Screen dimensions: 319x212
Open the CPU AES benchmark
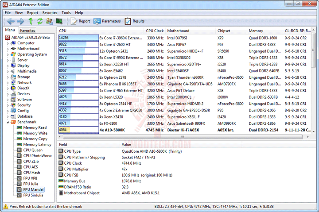coord(27,167)
